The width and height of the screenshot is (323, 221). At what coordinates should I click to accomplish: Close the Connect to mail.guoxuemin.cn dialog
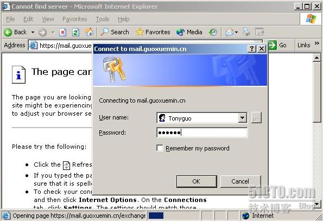tap(262, 49)
